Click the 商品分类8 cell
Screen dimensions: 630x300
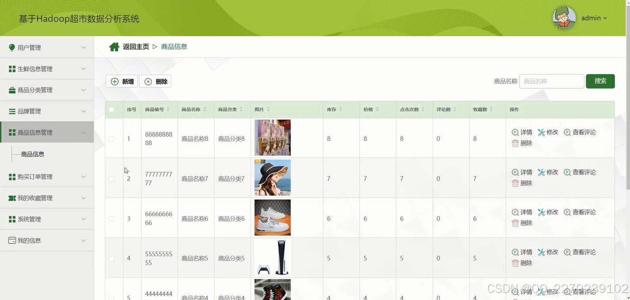coord(231,139)
